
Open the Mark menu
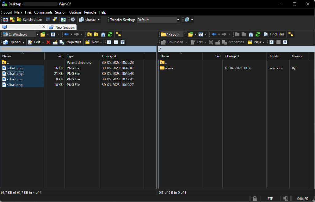18,12
